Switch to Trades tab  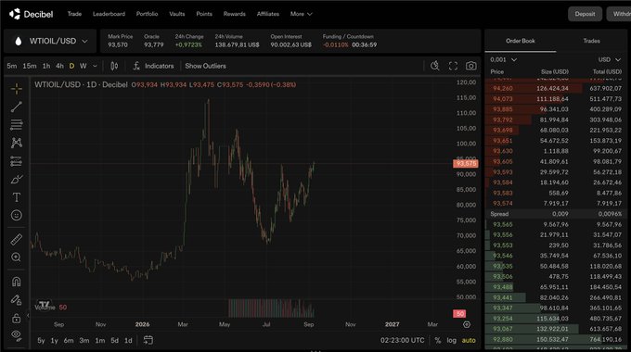592,41
